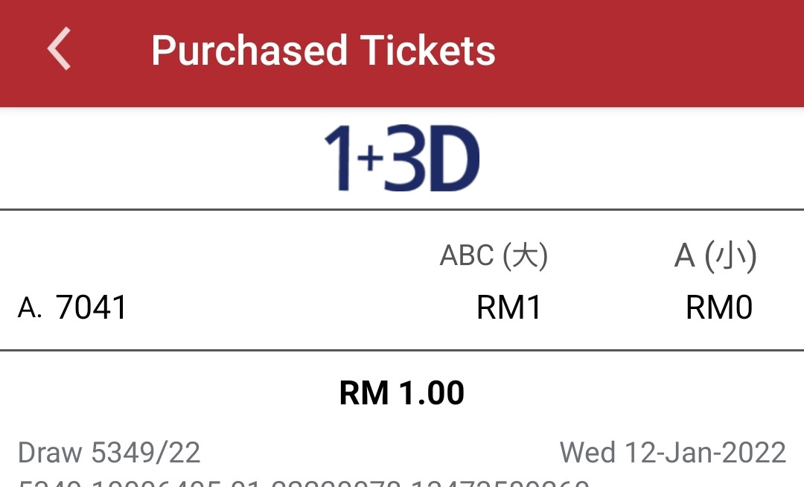
Task: Tap the ticket serial number line at bottom
Action: click(304, 483)
